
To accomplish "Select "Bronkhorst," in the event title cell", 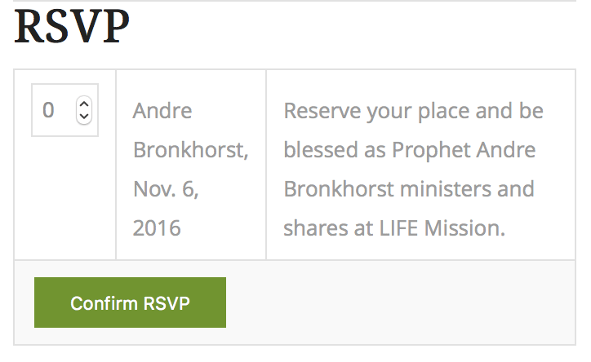I will point(190,150).
